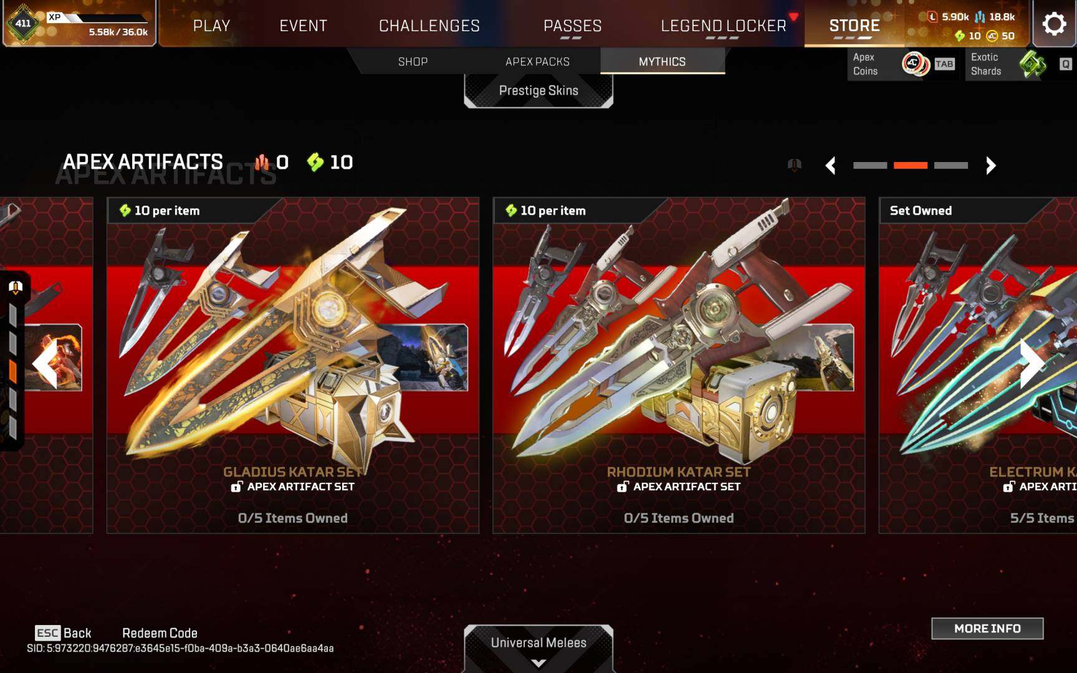Open the Rhodium Katar Set card
1077x673 pixels.
click(679, 365)
